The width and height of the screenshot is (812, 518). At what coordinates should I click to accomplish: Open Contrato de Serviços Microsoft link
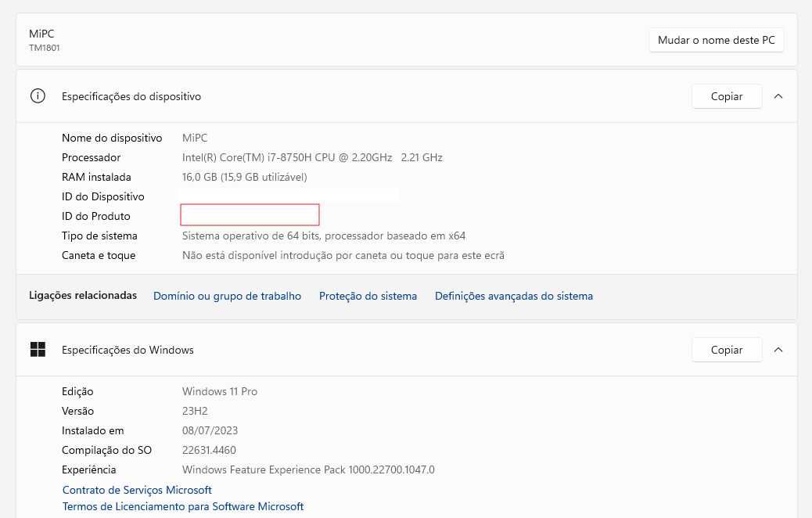[137, 490]
